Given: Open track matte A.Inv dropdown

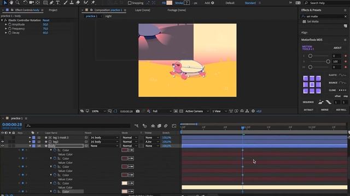Looking at the screenshot, I should [152, 142].
